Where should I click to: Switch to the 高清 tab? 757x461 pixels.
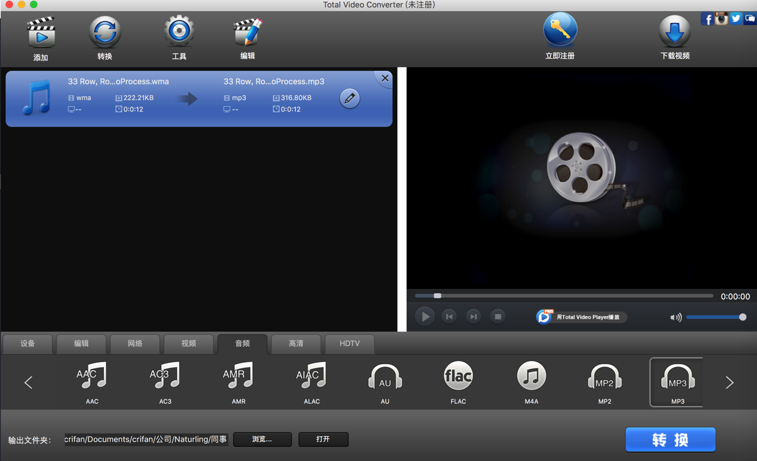click(296, 344)
